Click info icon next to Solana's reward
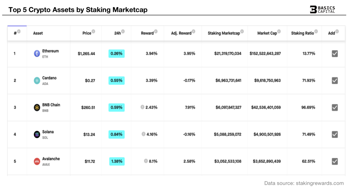The height and width of the screenshot is (189, 349). (x=143, y=134)
